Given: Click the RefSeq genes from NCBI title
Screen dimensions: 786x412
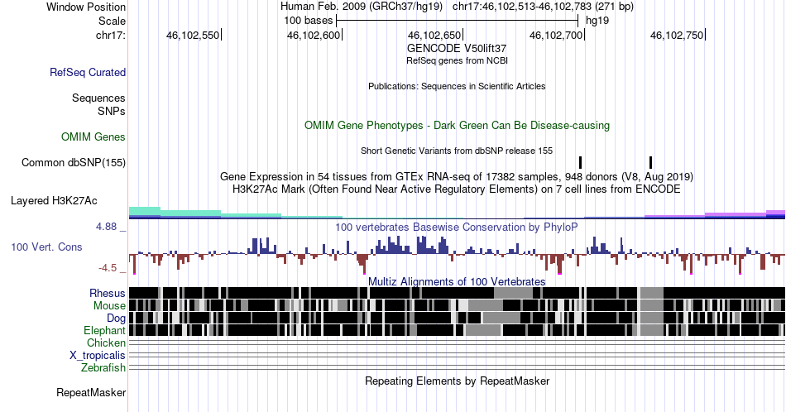Looking at the screenshot, I should pyautogui.click(x=457, y=60).
